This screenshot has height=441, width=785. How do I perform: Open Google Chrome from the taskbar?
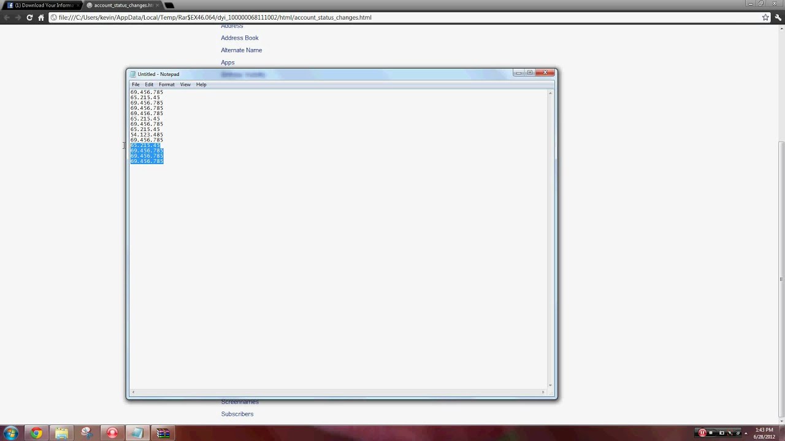(x=36, y=433)
